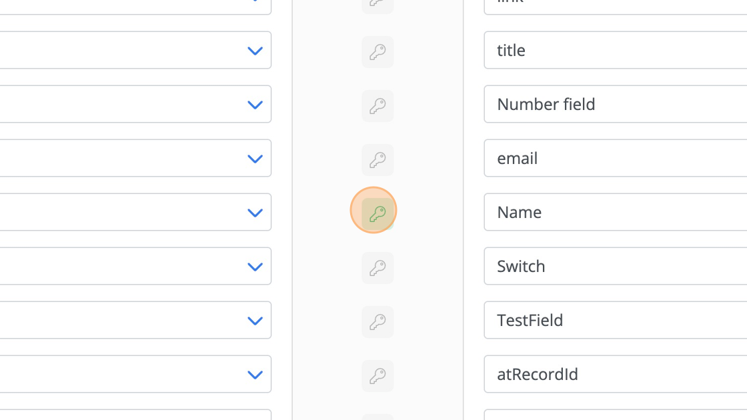The height and width of the screenshot is (420, 747).
Task: Toggle the green key icon beside Name
Action: pyautogui.click(x=378, y=214)
